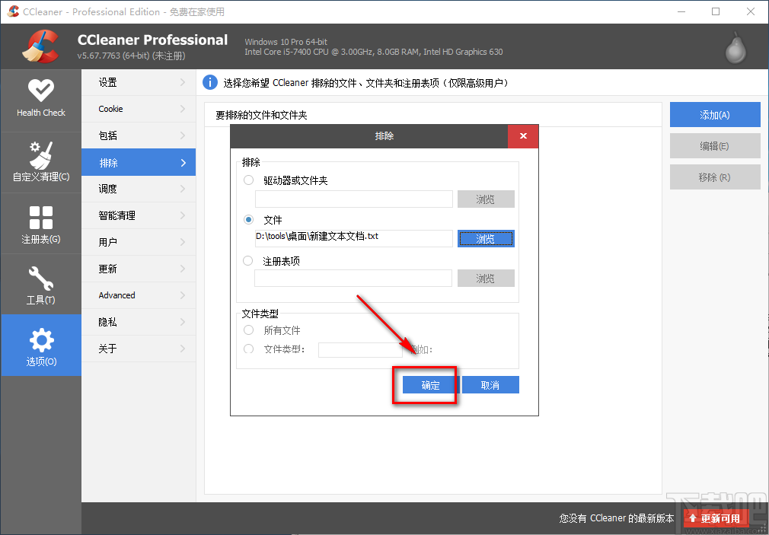Click the update status text 您没有 CCleaner 的最新版本
This screenshot has width=769, height=535.
(617, 518)
